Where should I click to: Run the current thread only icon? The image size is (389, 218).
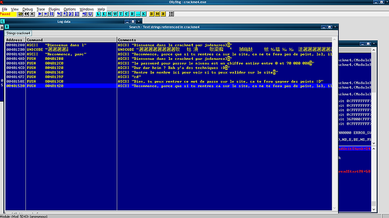(45, 14)
